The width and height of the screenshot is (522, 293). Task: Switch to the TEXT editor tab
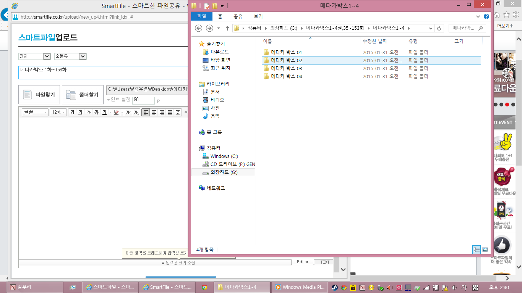pyautogui.click(x=324, y=262)
